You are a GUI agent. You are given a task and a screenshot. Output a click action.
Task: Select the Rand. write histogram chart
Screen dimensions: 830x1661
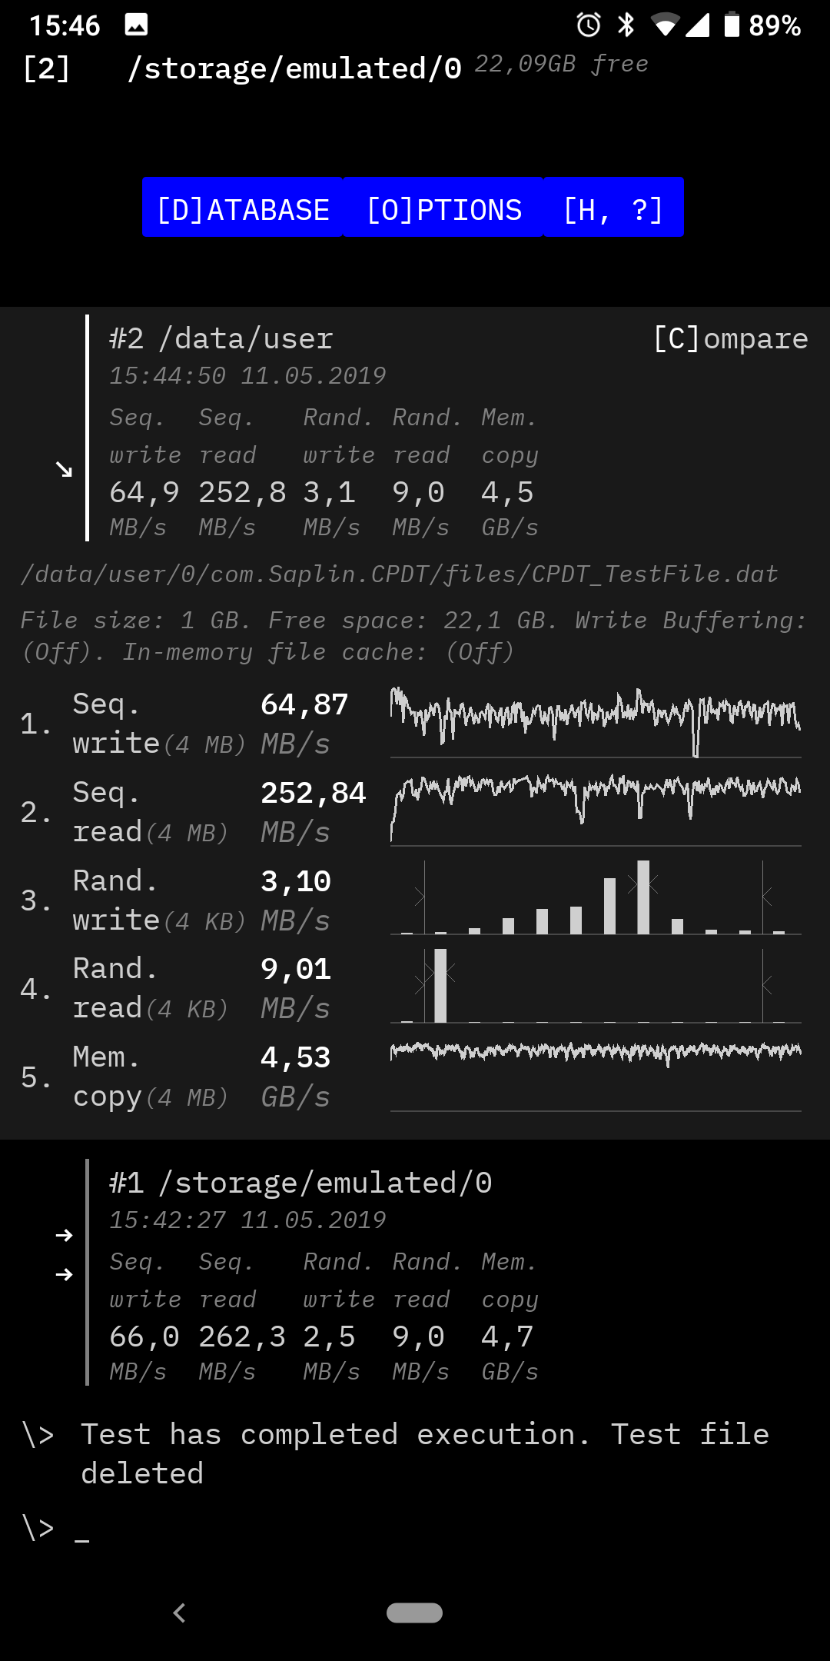coord(596,898)
